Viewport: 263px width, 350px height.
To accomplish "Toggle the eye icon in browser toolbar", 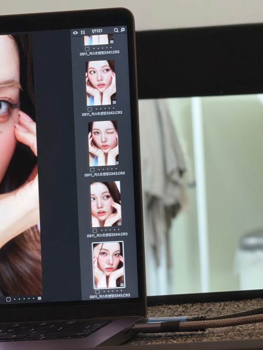I will 75,32.
